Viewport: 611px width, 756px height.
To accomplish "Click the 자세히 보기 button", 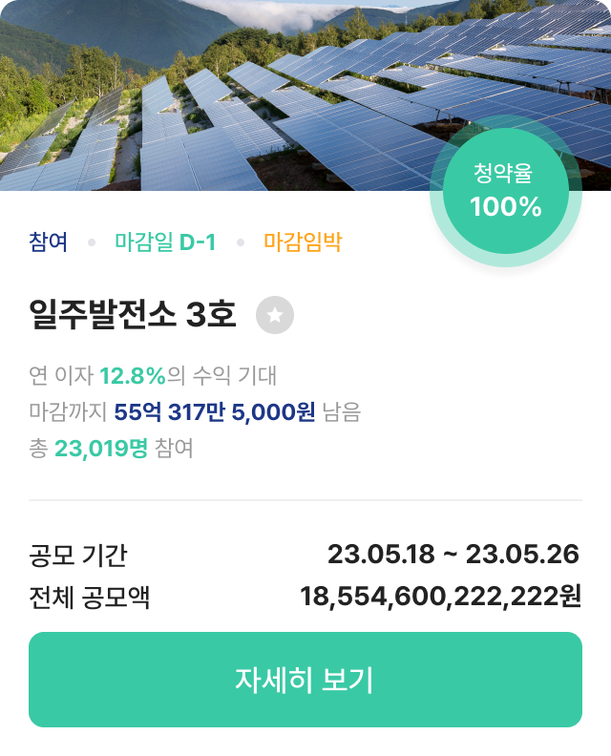I will coord(305,680).
